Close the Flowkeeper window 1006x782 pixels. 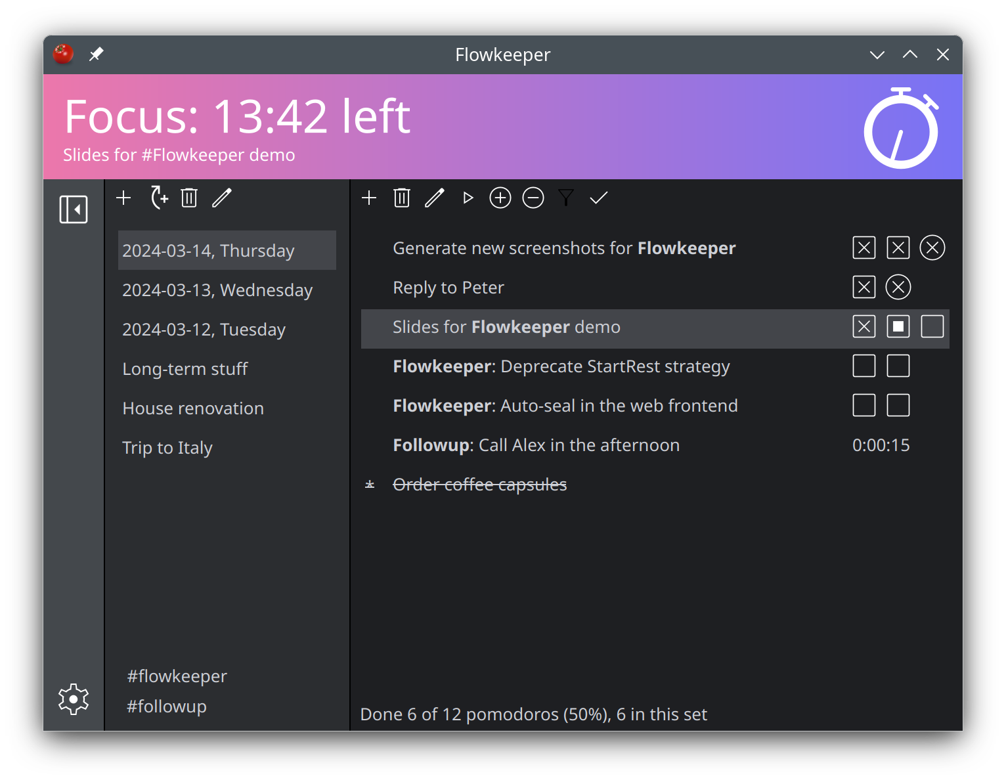coord(943,54)
